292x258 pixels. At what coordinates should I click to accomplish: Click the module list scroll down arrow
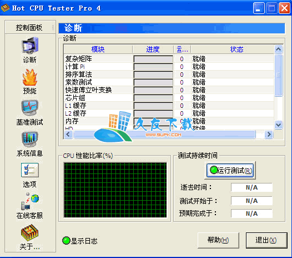click(279, 125)
